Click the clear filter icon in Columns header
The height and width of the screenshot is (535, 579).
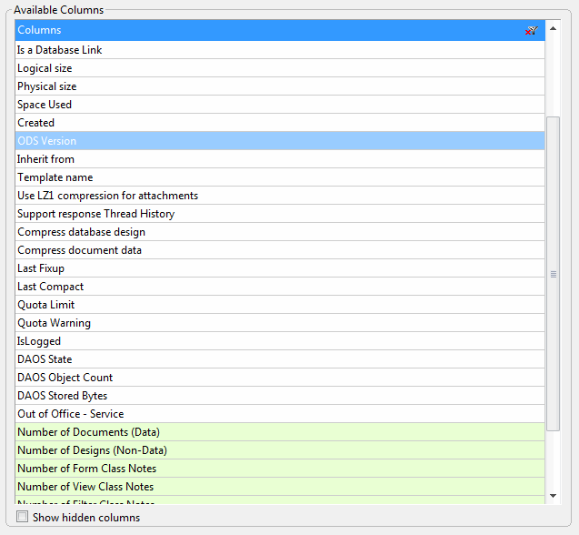[532, 31]
